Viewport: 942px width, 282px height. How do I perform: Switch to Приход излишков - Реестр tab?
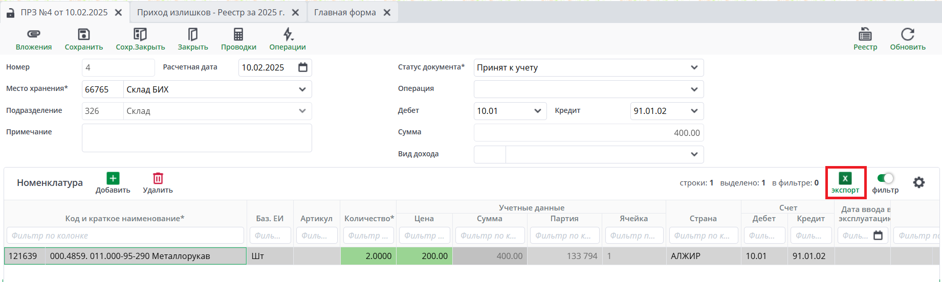tap(210, 12)
